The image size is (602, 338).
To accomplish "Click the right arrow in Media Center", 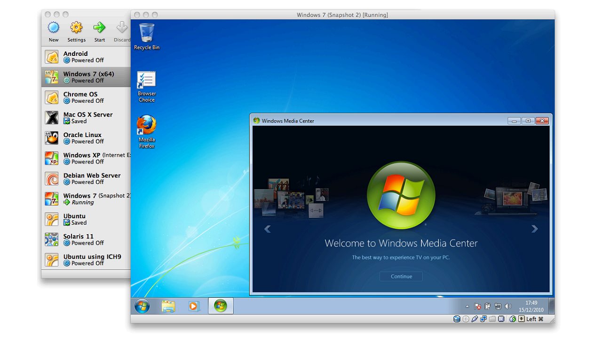I will (534, 229).
